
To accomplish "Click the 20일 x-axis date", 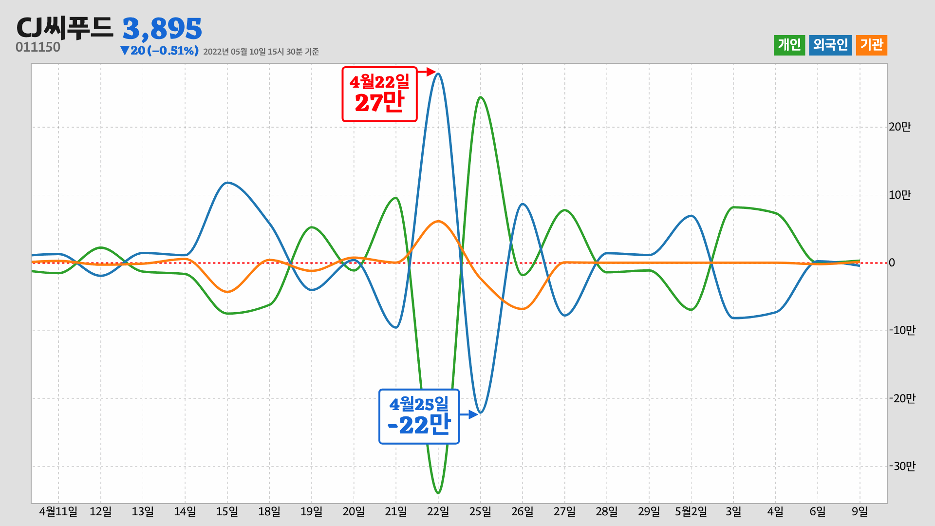I will (354, 512).
